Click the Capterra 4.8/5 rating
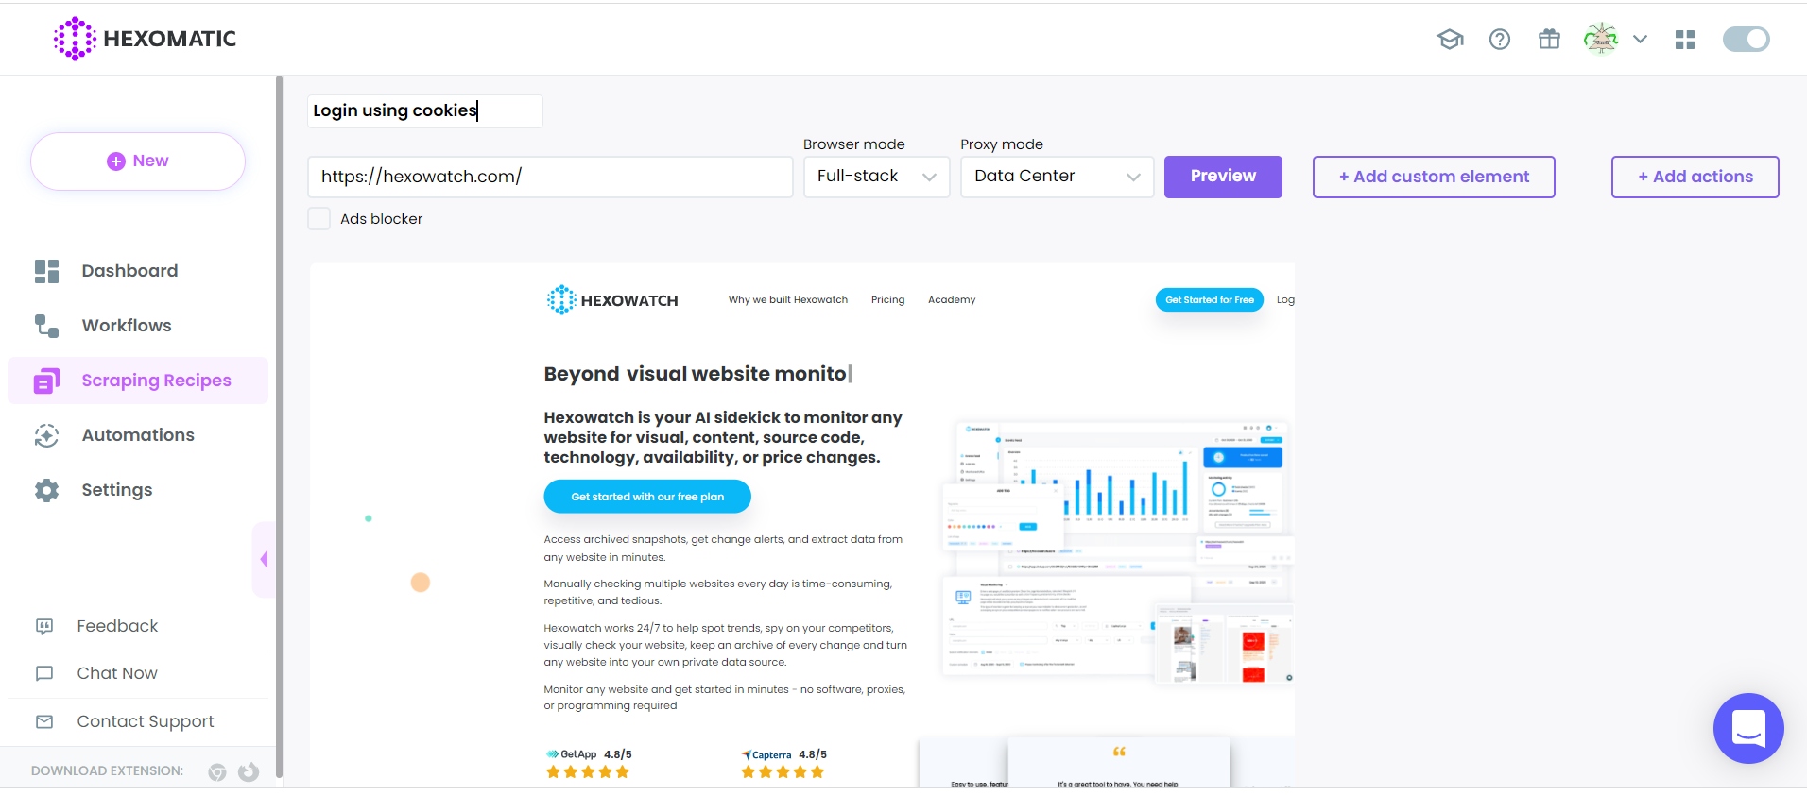The height and width of the screenshot is (795, 1807). point(783,765)
